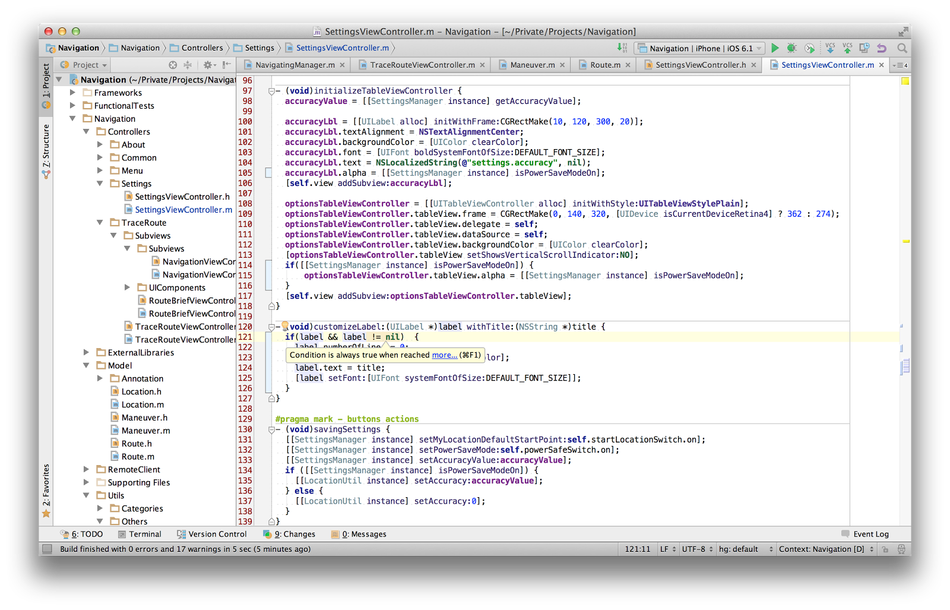
Task: Click yellow inspection status indicator in editor
Action: pyautogui.click(x=905, y=81)
